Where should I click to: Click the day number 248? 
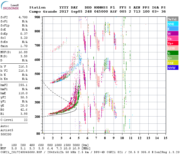88,12
